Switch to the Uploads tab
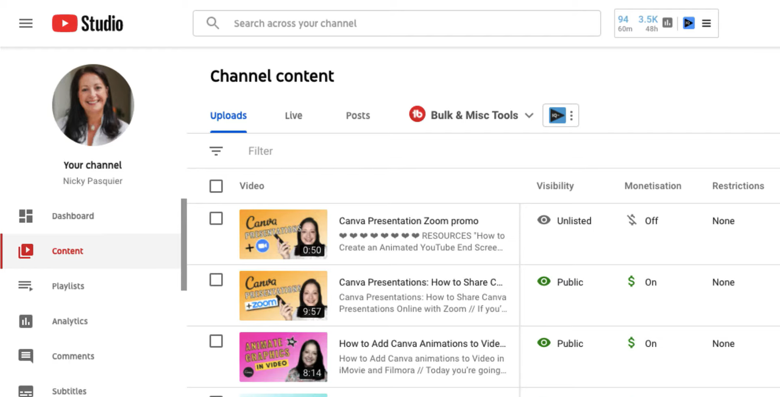 coord(229,116)
